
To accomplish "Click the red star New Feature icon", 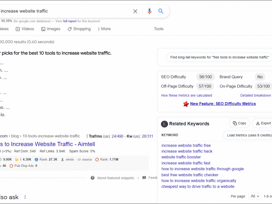I will pyautogui.click(x=186, y=104).
